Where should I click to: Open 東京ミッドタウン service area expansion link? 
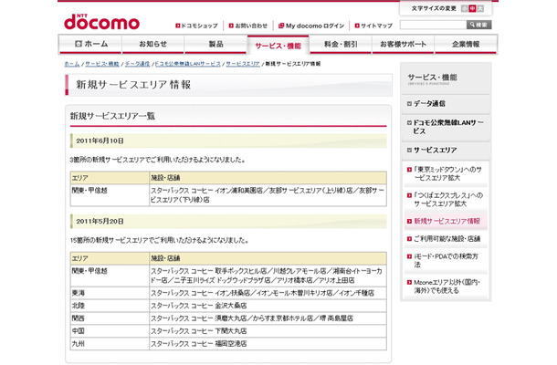click(x=446, y=173)
